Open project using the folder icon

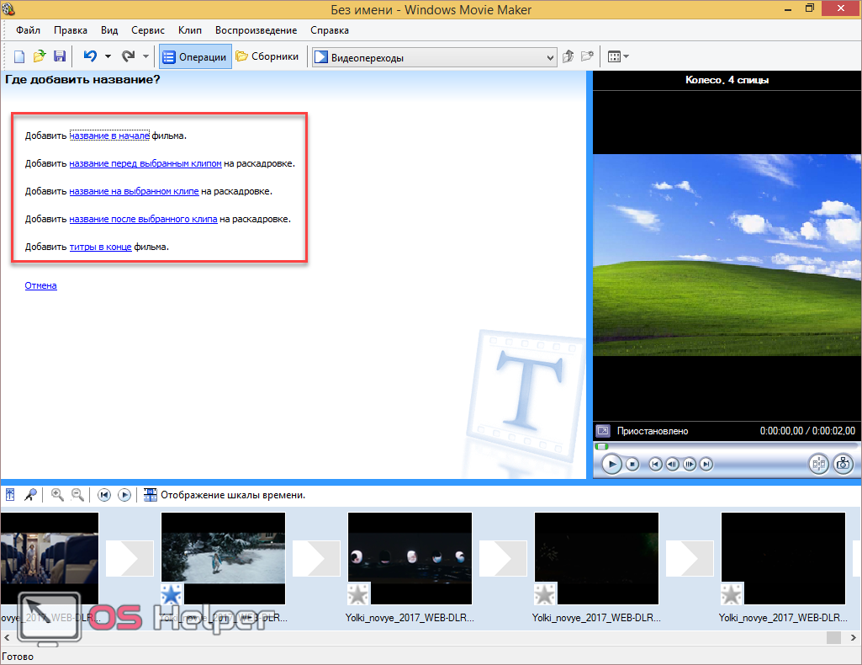pyautogui.click(x=40, y=57)
